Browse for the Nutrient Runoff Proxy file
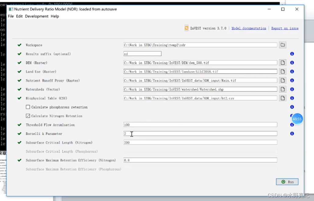Image resolution: width=314 pixels, height=201 pixels. point(283,80)
